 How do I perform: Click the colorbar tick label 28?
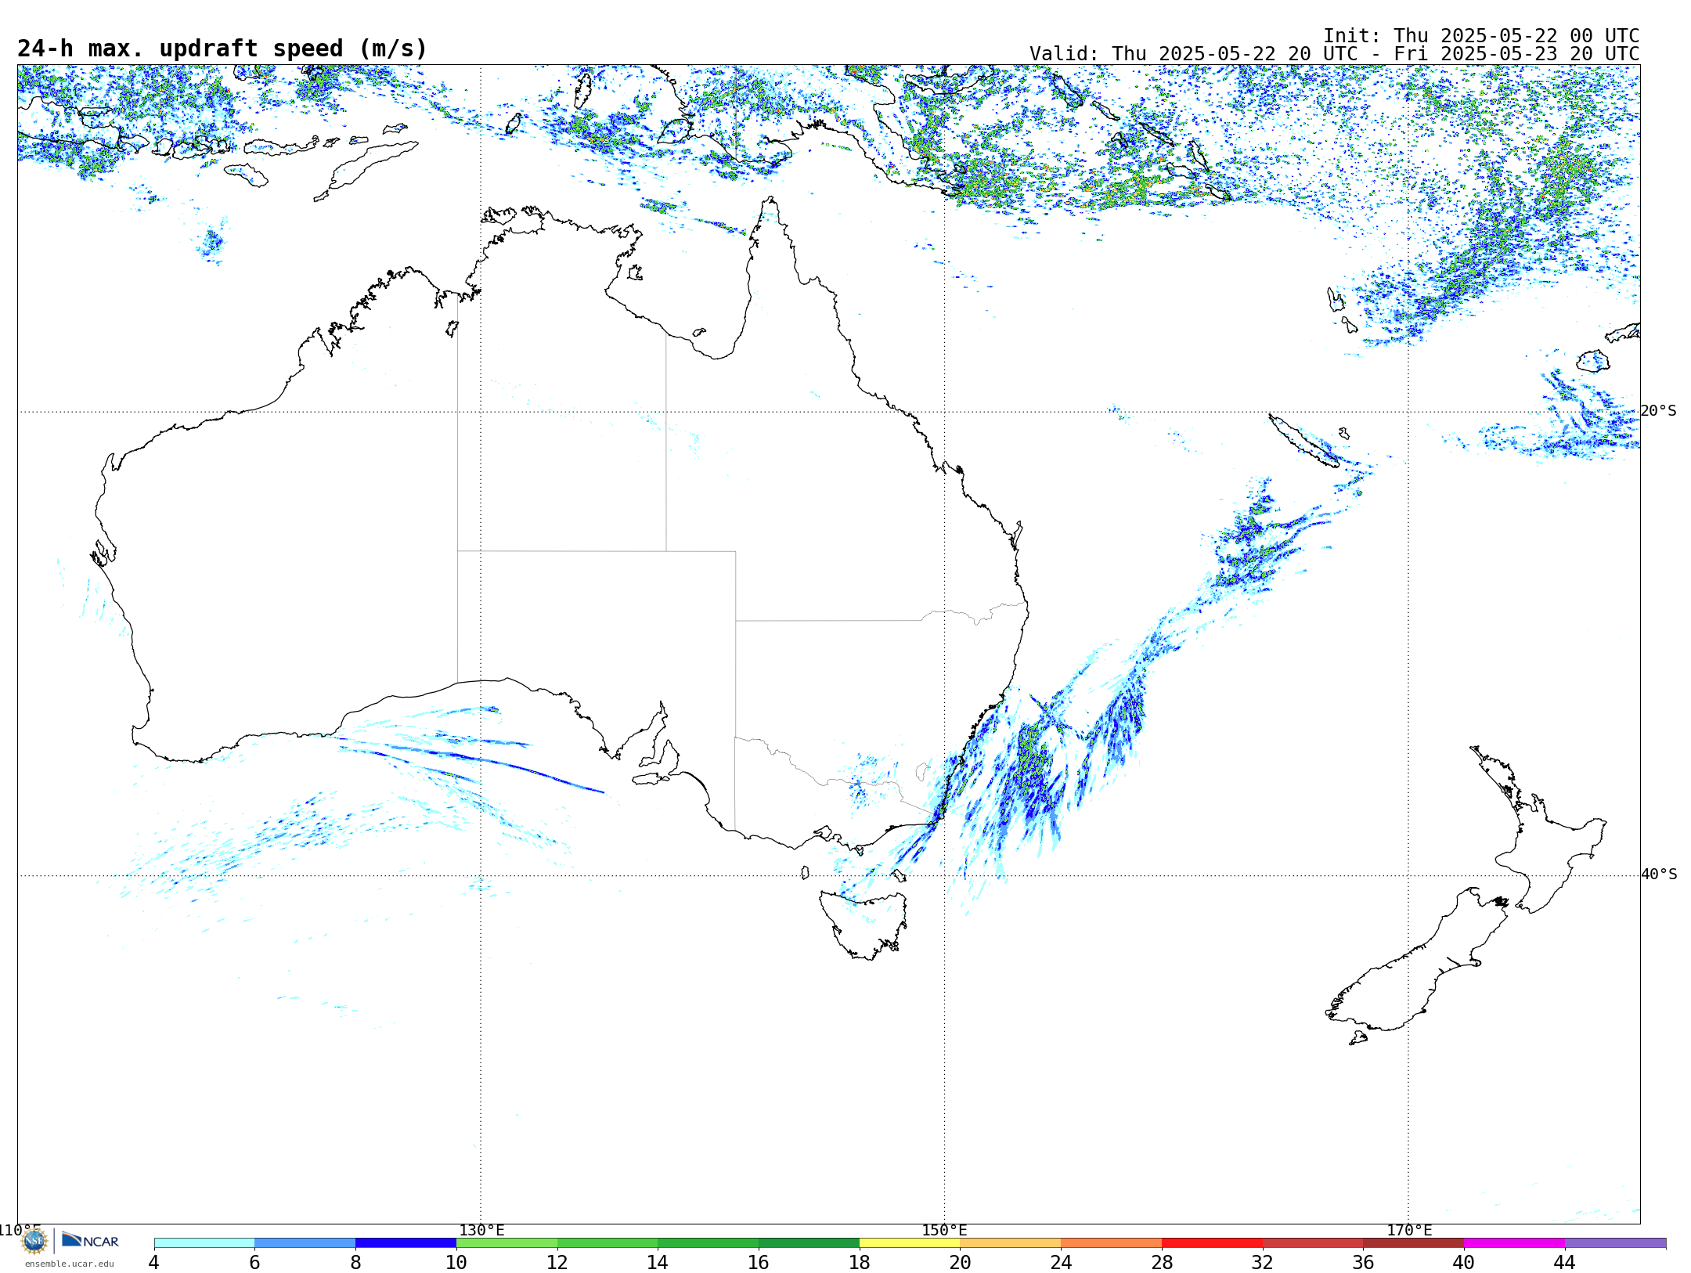[1162, 1262]
